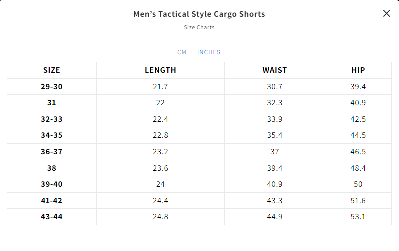The height and width of the screenshot is (251, 399).
Task: Select the 32-33 size row label
Action: point(52,119)
